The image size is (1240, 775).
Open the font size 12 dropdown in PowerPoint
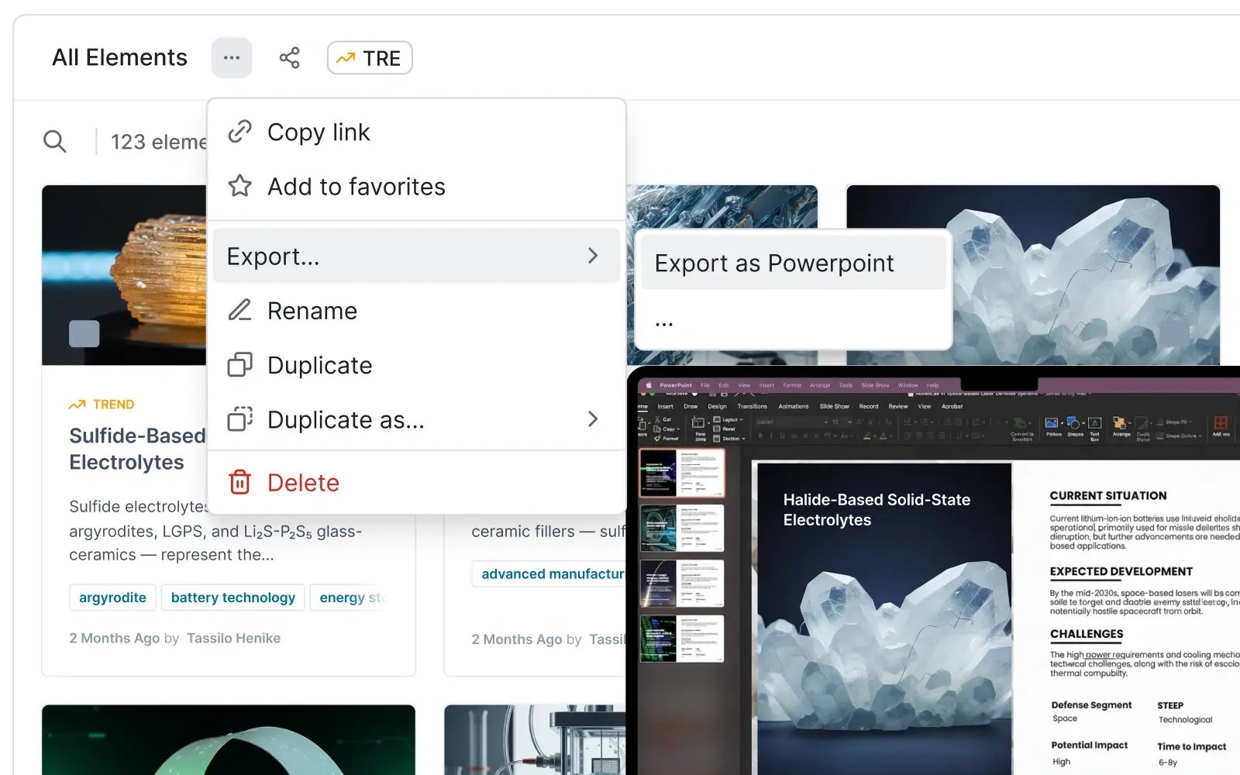842,422
